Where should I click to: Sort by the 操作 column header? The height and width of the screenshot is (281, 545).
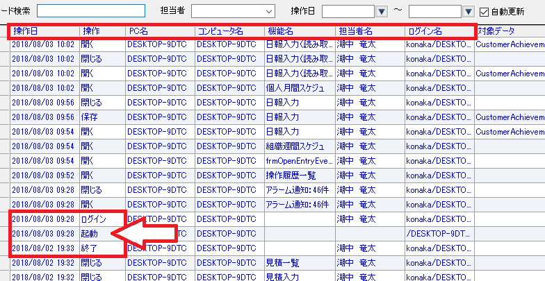pos(101,31)
